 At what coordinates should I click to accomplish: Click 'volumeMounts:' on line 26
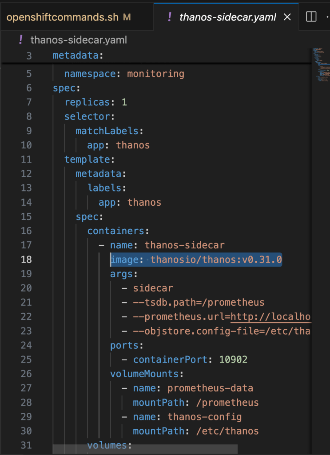pyautogui.click(x=147, y=374)
